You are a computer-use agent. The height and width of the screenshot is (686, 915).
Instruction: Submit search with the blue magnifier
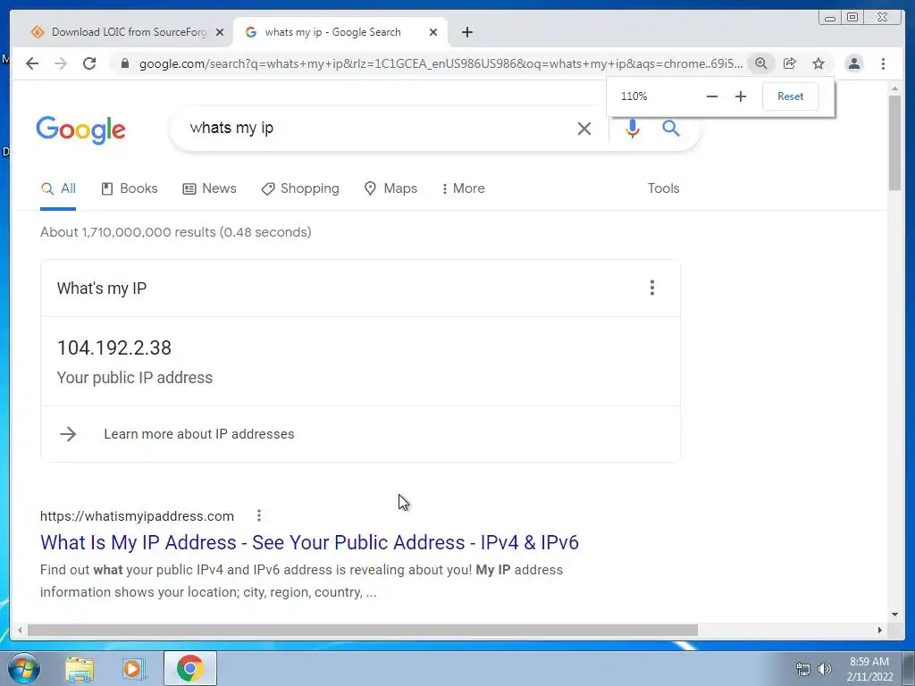[x=671, y=129]
